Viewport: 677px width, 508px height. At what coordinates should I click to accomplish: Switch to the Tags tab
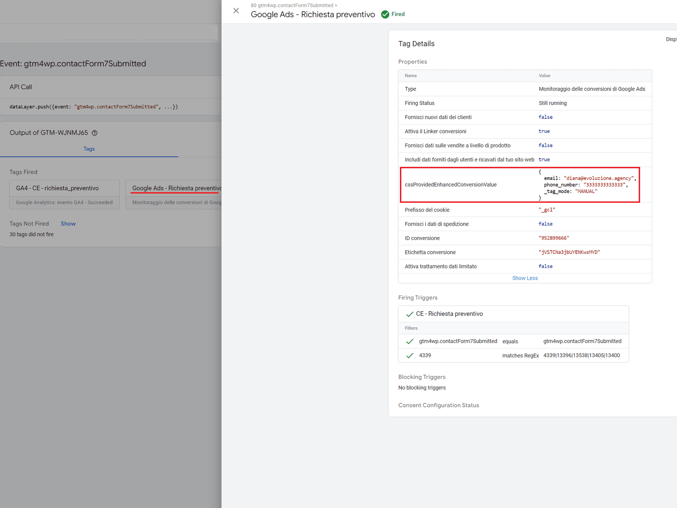coord(89,149)
